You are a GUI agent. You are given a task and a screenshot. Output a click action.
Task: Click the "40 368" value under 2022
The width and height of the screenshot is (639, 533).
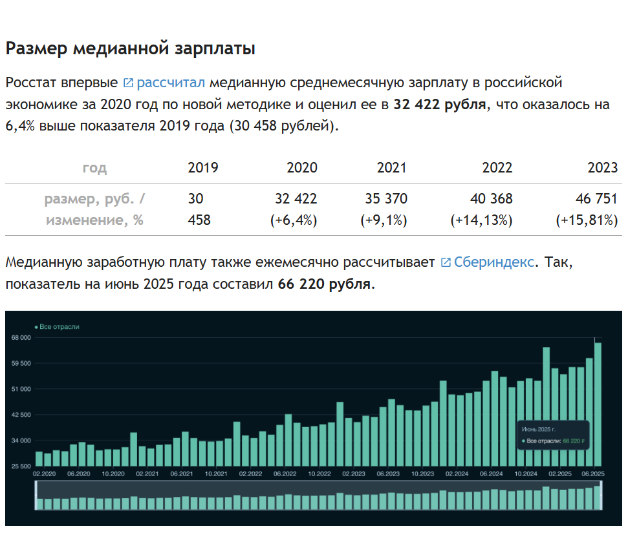click(x=491, y=199)
